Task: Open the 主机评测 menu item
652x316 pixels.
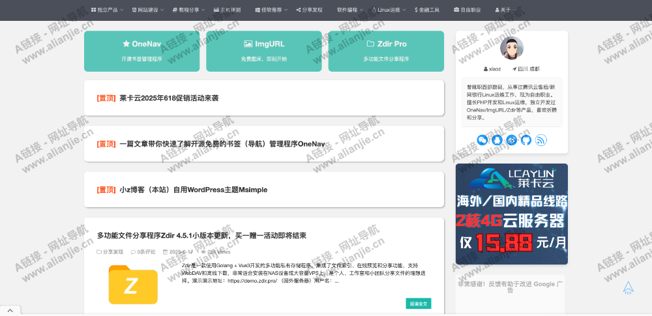Action: [x=227, y=10]
